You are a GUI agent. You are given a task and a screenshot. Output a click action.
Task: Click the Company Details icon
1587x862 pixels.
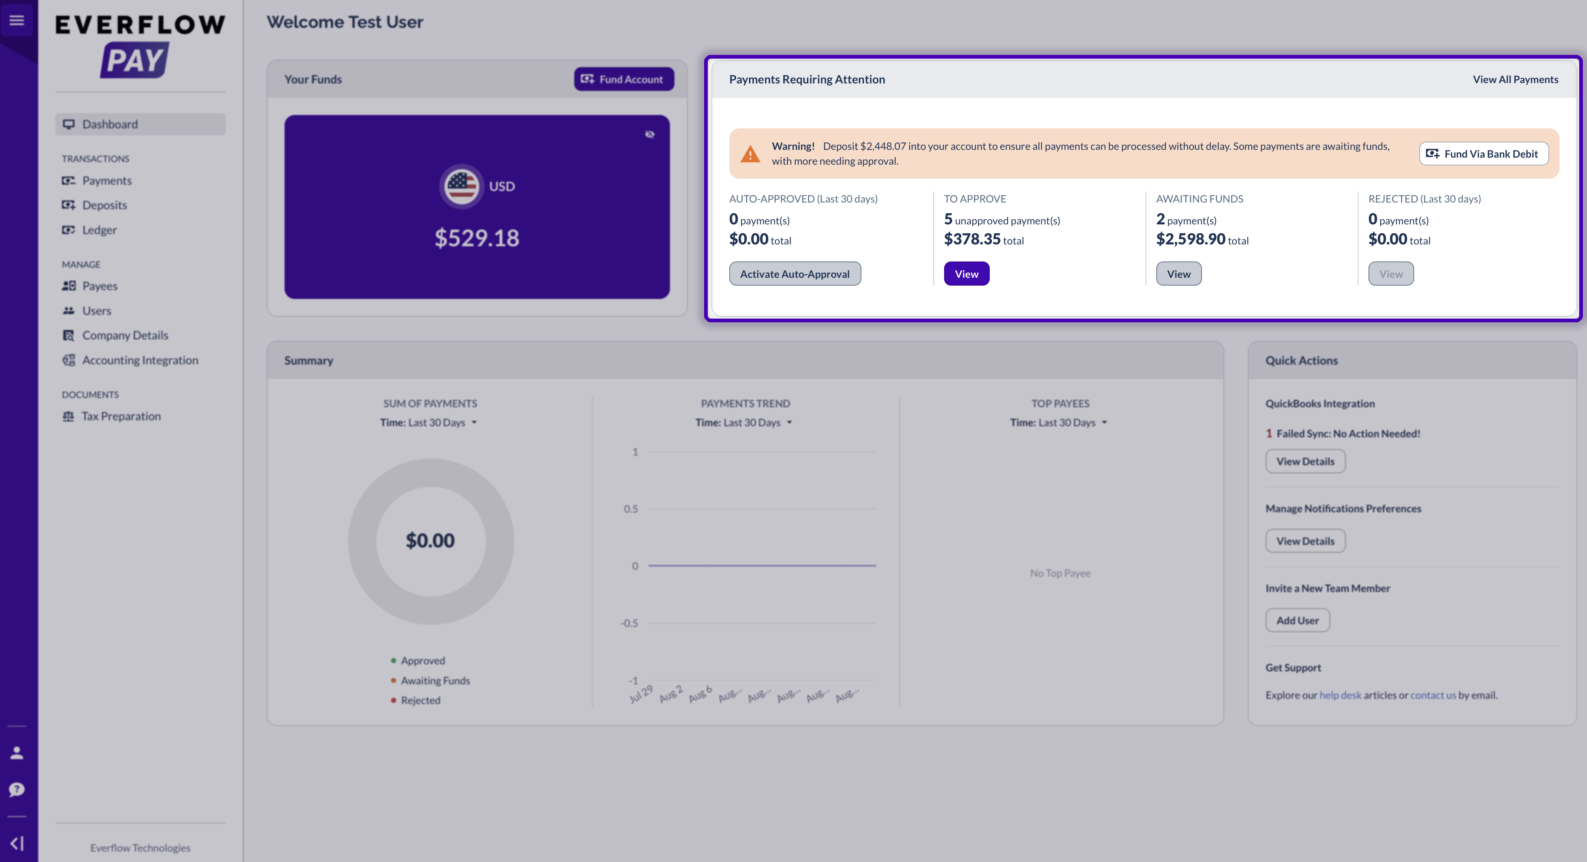(x=68, y=335)
